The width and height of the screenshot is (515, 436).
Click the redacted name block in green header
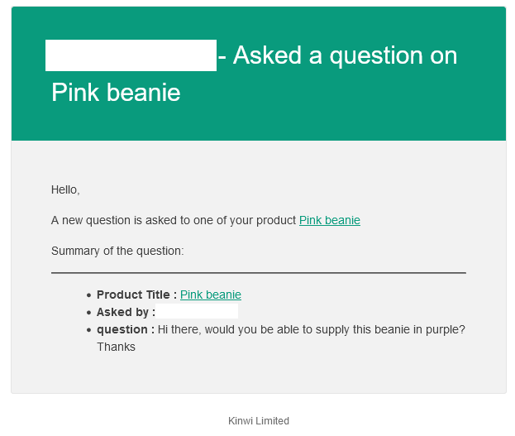(131, 55)
